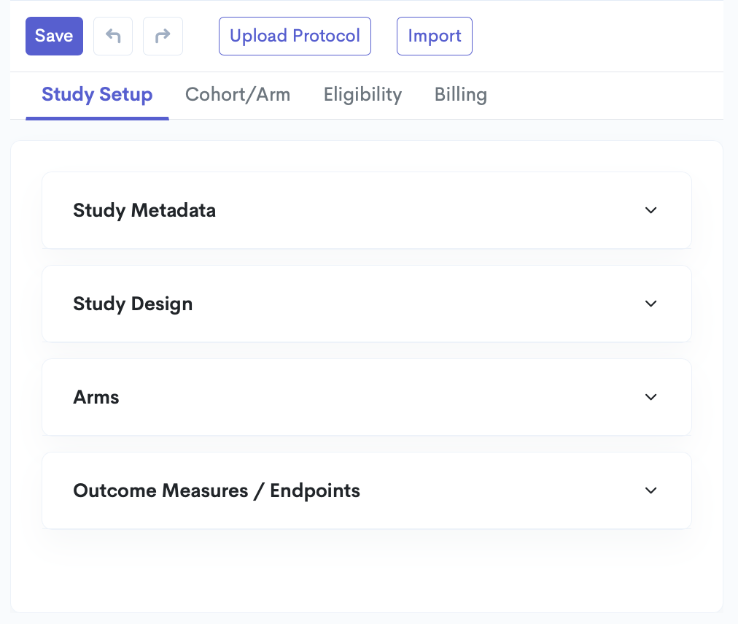Go to the Billing tab
738x624 pixels.
click(x=461, y=95)
